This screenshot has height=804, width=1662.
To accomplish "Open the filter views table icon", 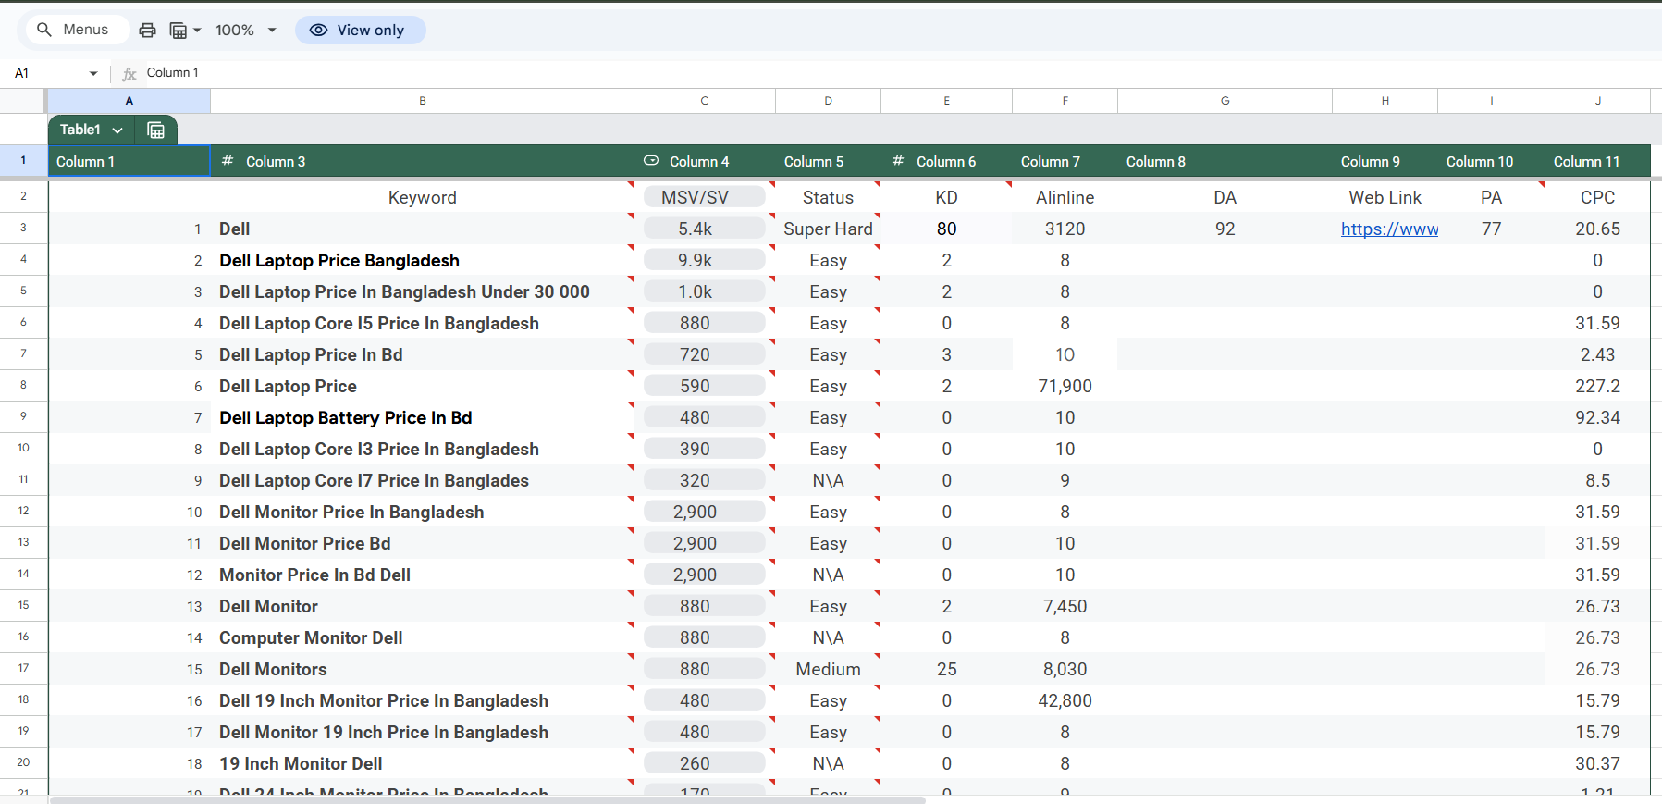I will pyautogui.click(x=179, y=31).
